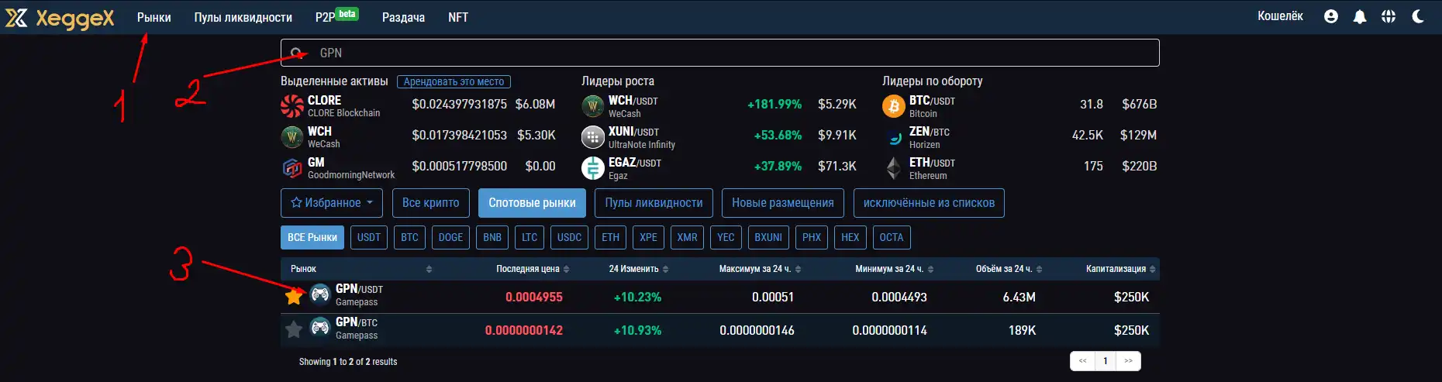Filter markets by LTC

point(530,237)
